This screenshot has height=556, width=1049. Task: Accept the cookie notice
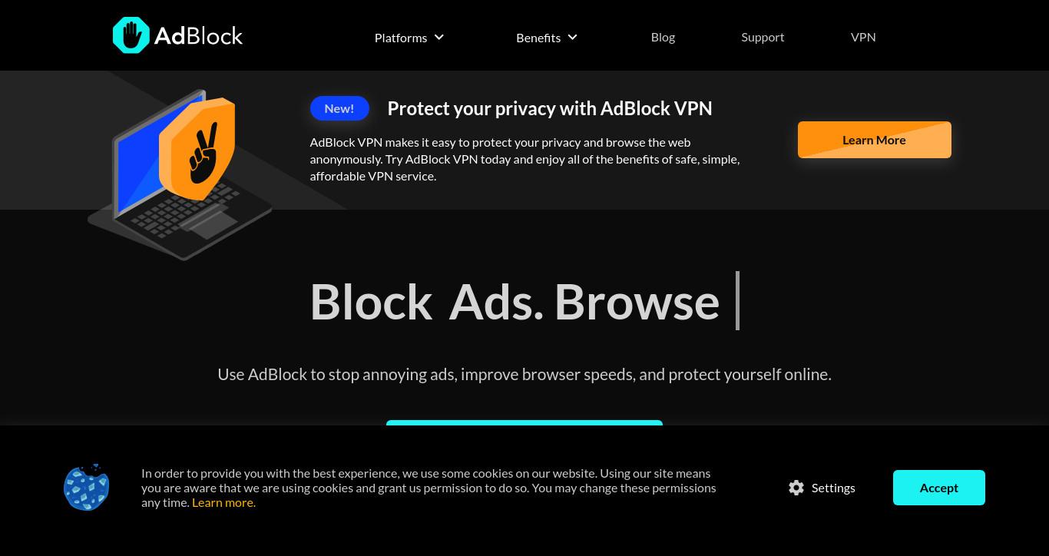[x=939, y=488]
